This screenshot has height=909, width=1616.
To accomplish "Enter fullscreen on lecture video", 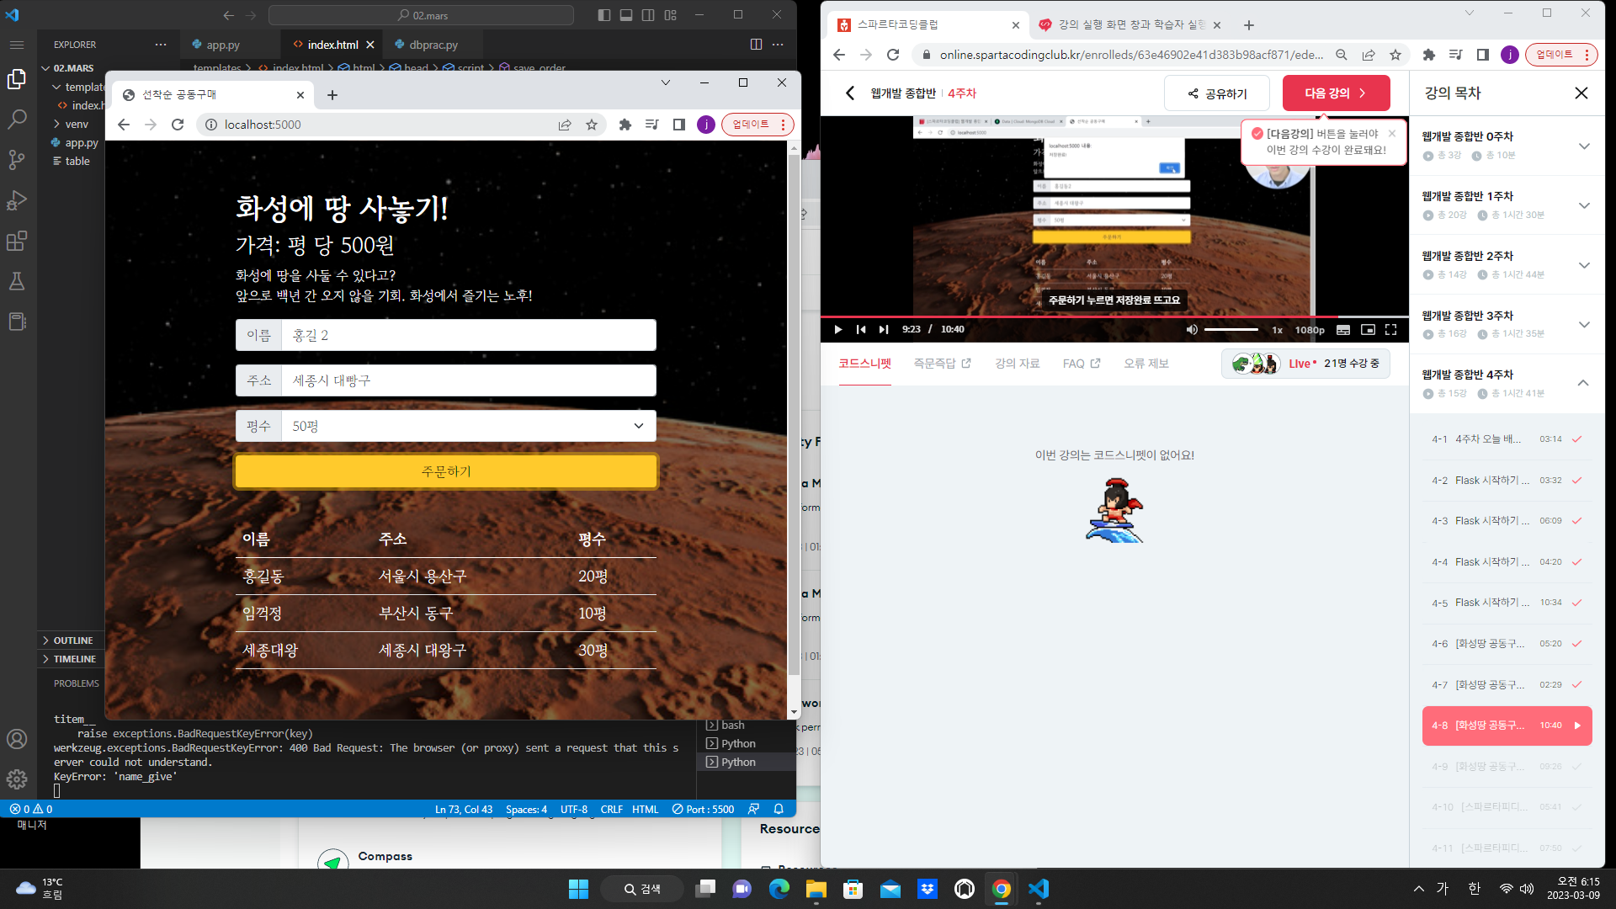I will (1390, 329).
